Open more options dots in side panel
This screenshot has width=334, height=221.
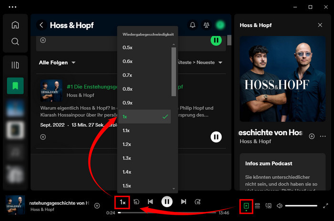coord(323,136)
